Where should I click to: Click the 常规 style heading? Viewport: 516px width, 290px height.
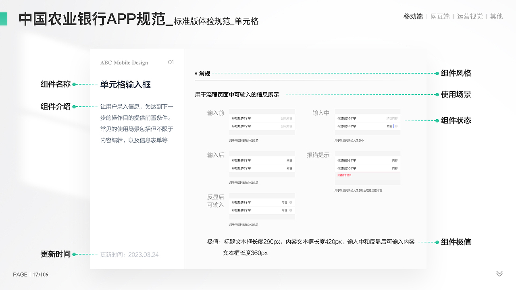tap(204, 73)
